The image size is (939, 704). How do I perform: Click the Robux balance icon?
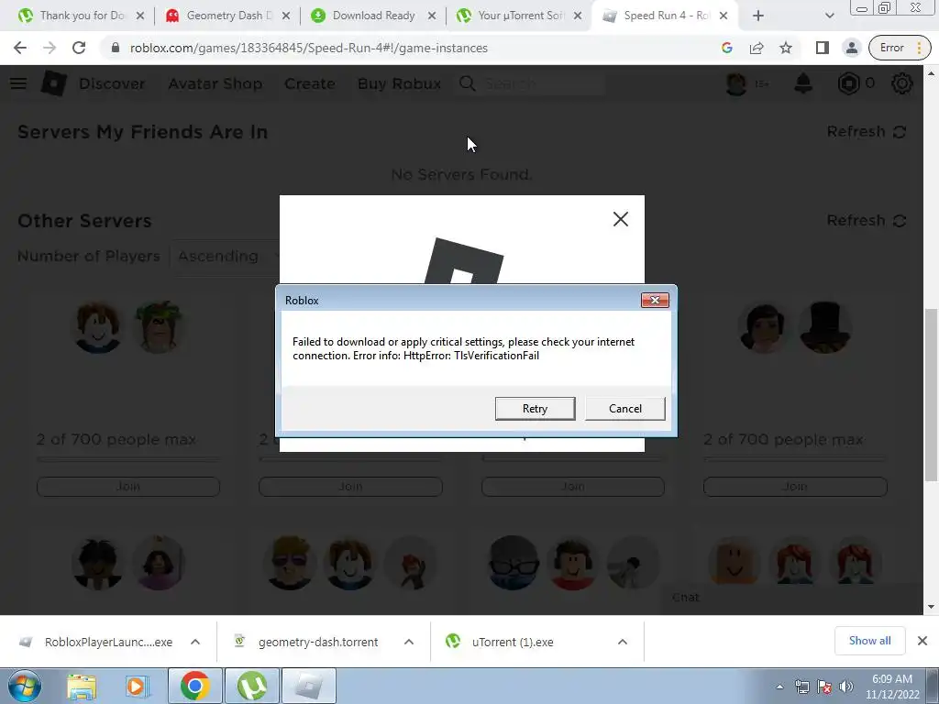(848, 83)
